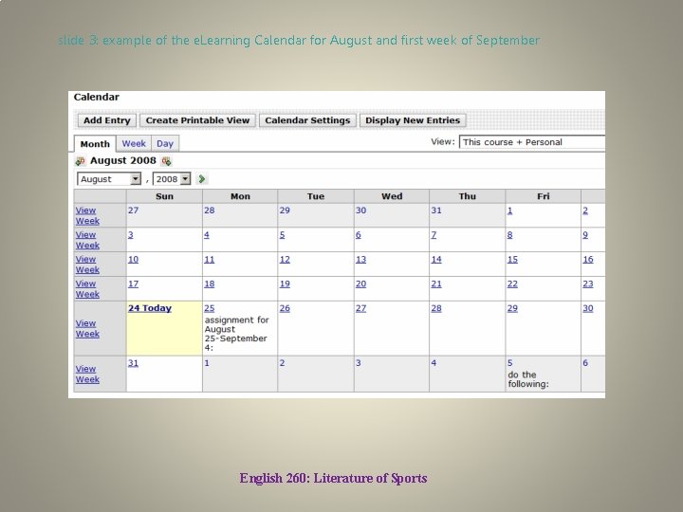Select the Month tab
The image size is (683, 512).
pyautogui.click(x=95, y=144)
